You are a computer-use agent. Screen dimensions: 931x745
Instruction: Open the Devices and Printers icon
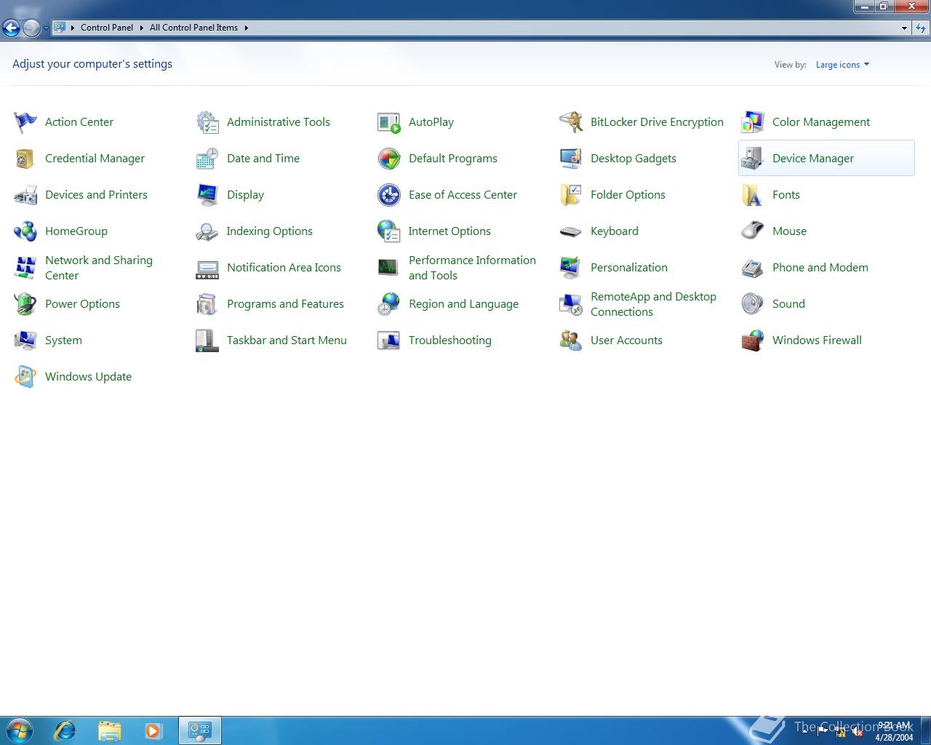point(25,195)
